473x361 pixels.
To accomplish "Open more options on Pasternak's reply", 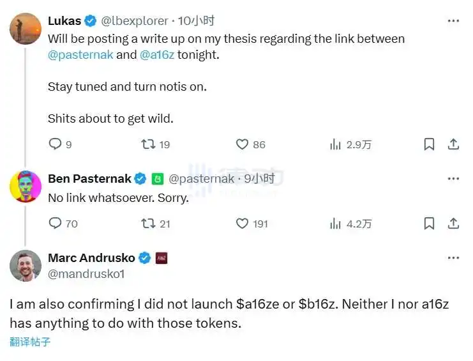I will click(453, 178).
